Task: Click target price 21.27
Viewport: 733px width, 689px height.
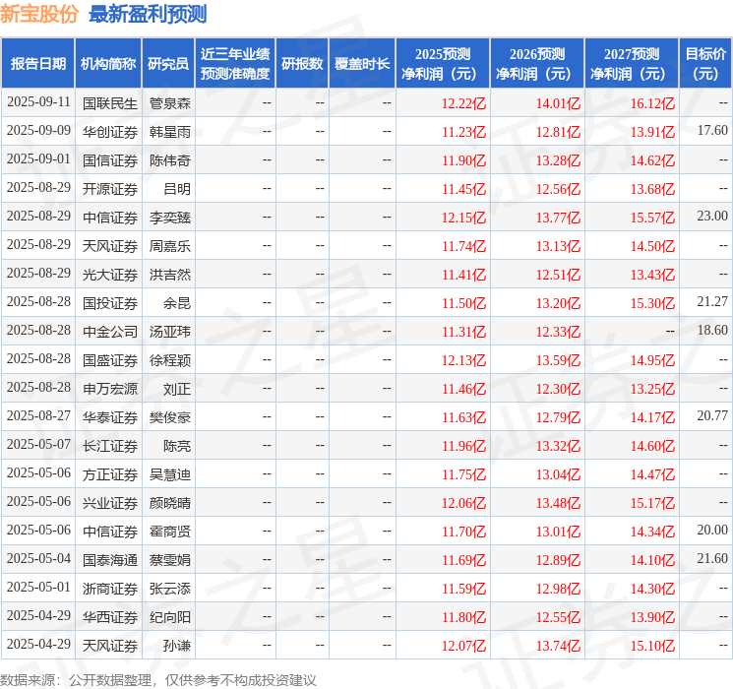Action: [712, 301]
